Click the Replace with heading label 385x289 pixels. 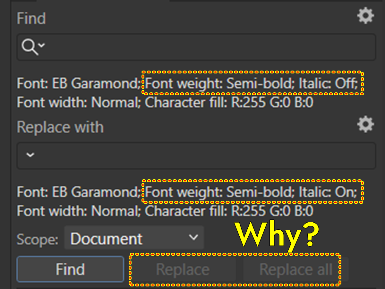coord(60,127)
